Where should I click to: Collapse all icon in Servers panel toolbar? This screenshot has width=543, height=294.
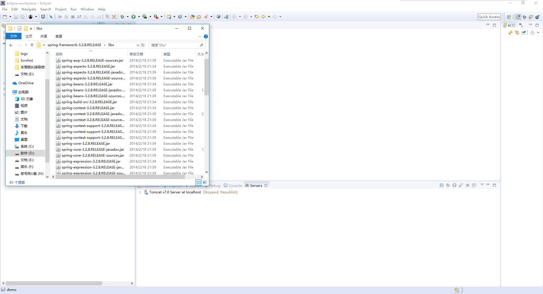[x=442, y=185]
